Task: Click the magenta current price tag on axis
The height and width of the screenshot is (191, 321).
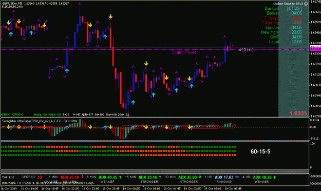Action: (315, 49)
